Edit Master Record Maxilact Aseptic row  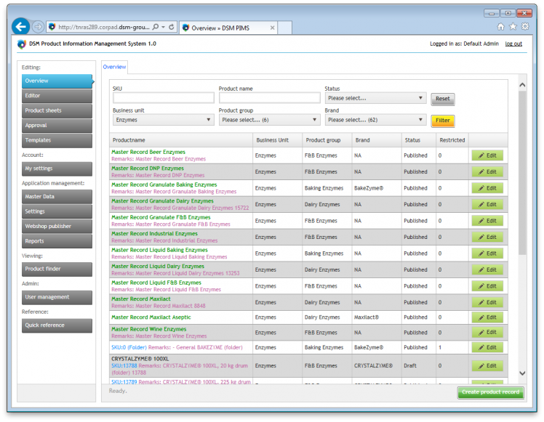[487, 317]
